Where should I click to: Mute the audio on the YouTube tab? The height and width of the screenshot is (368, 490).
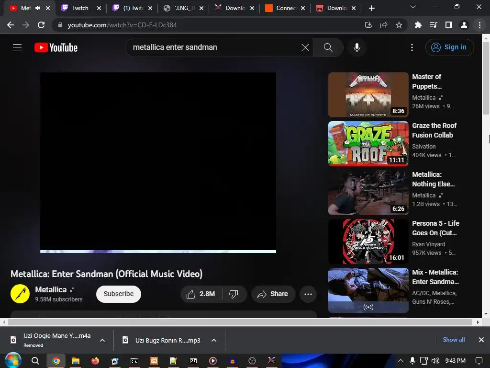[37, 8]
